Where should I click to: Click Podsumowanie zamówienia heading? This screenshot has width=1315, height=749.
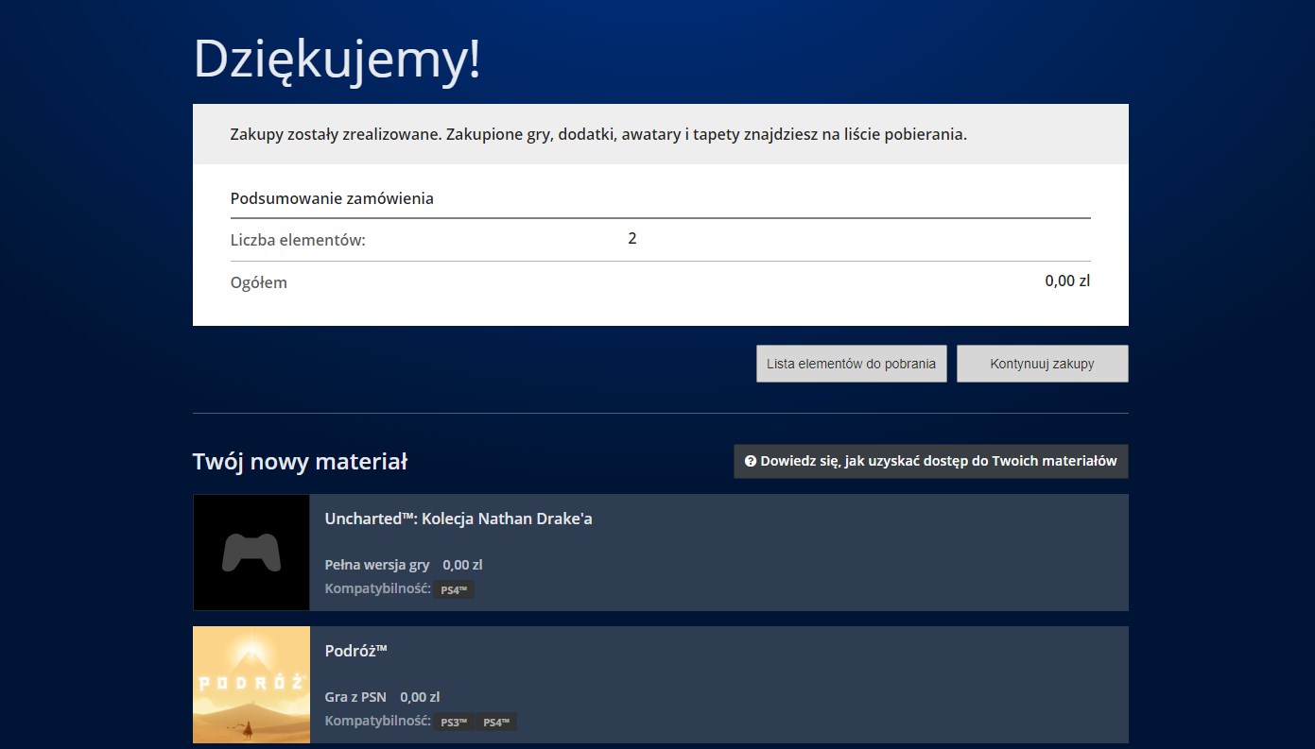click(332, 199)
